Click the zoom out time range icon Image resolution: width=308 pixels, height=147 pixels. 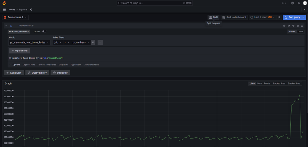tap(279, 17)
